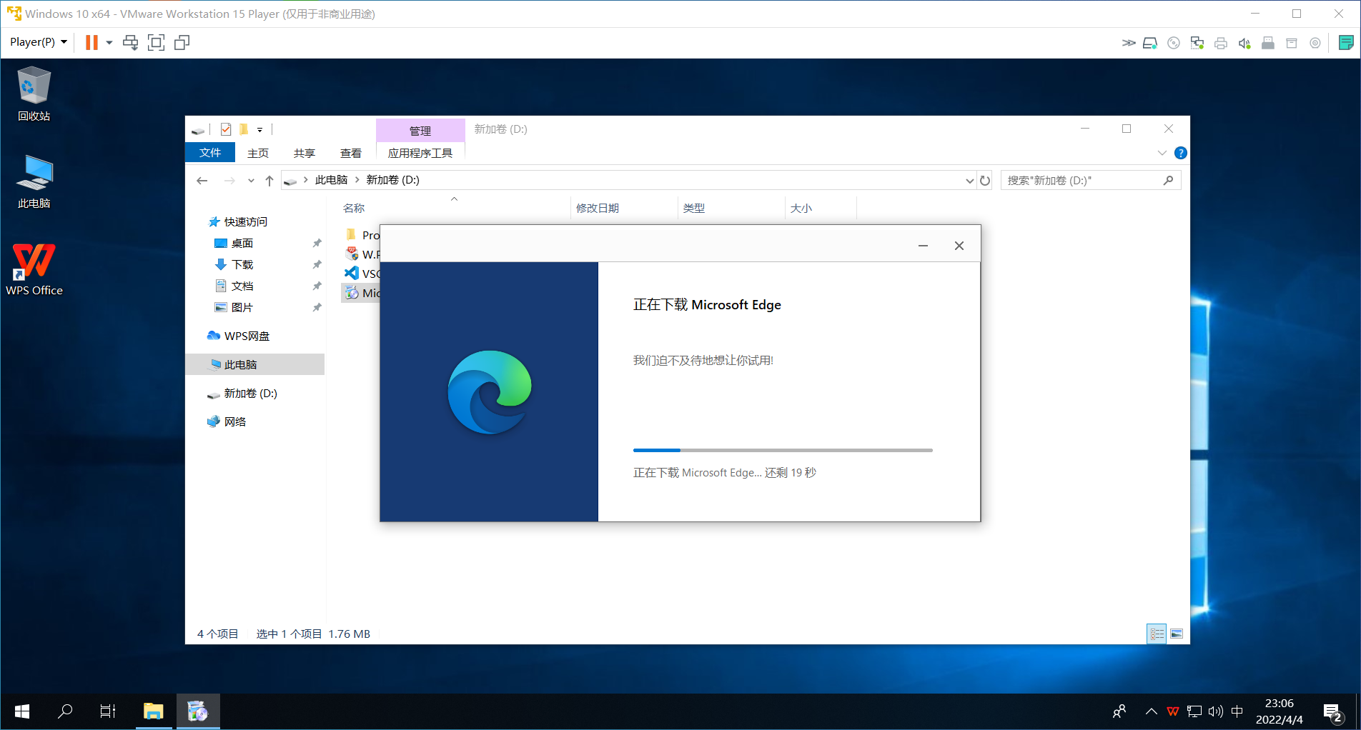
Task: Open the VMware notes panel icon
Action: 1345,43
